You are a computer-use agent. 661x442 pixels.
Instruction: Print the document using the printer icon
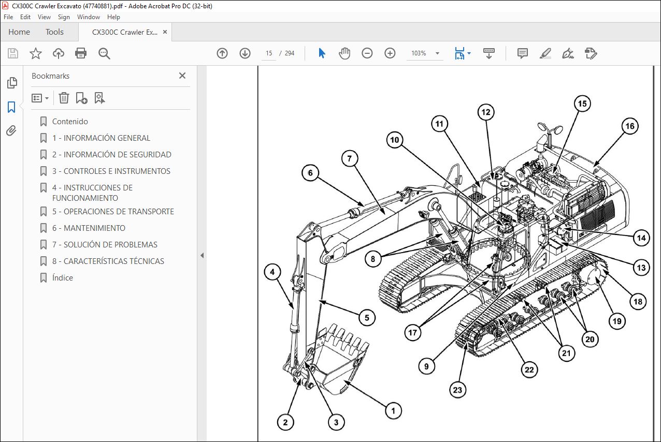coord(81,53)
